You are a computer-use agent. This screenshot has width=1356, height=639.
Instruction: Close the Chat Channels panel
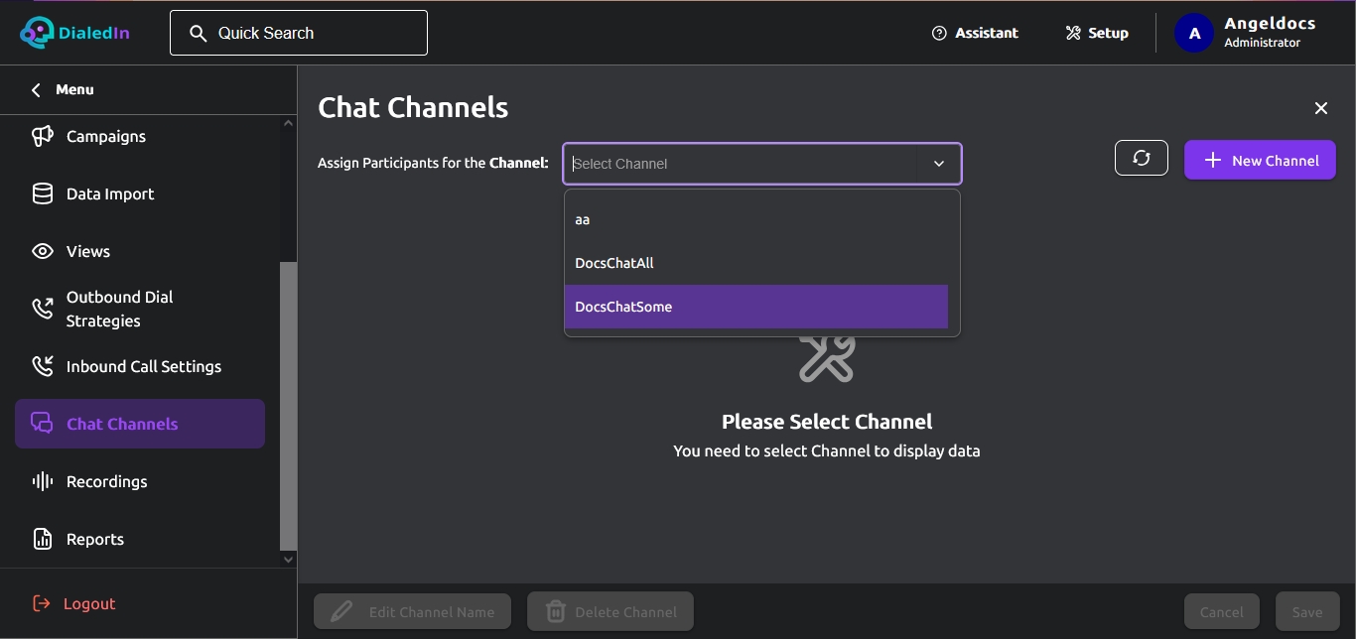tap(1321, 108)
